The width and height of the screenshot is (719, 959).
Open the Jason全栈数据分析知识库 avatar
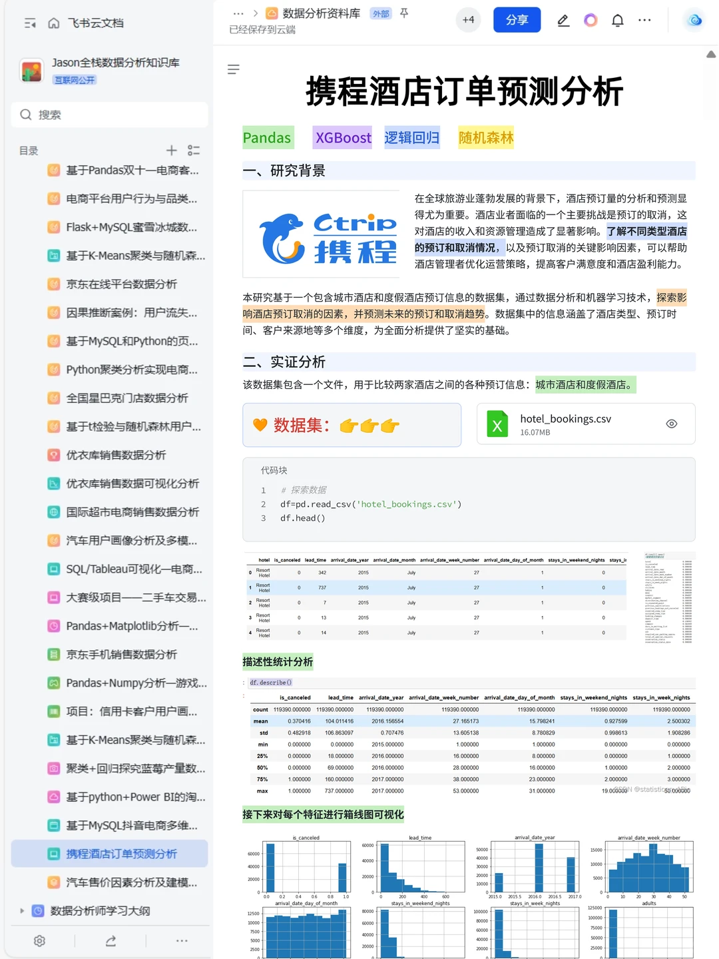tap(31, 71)
